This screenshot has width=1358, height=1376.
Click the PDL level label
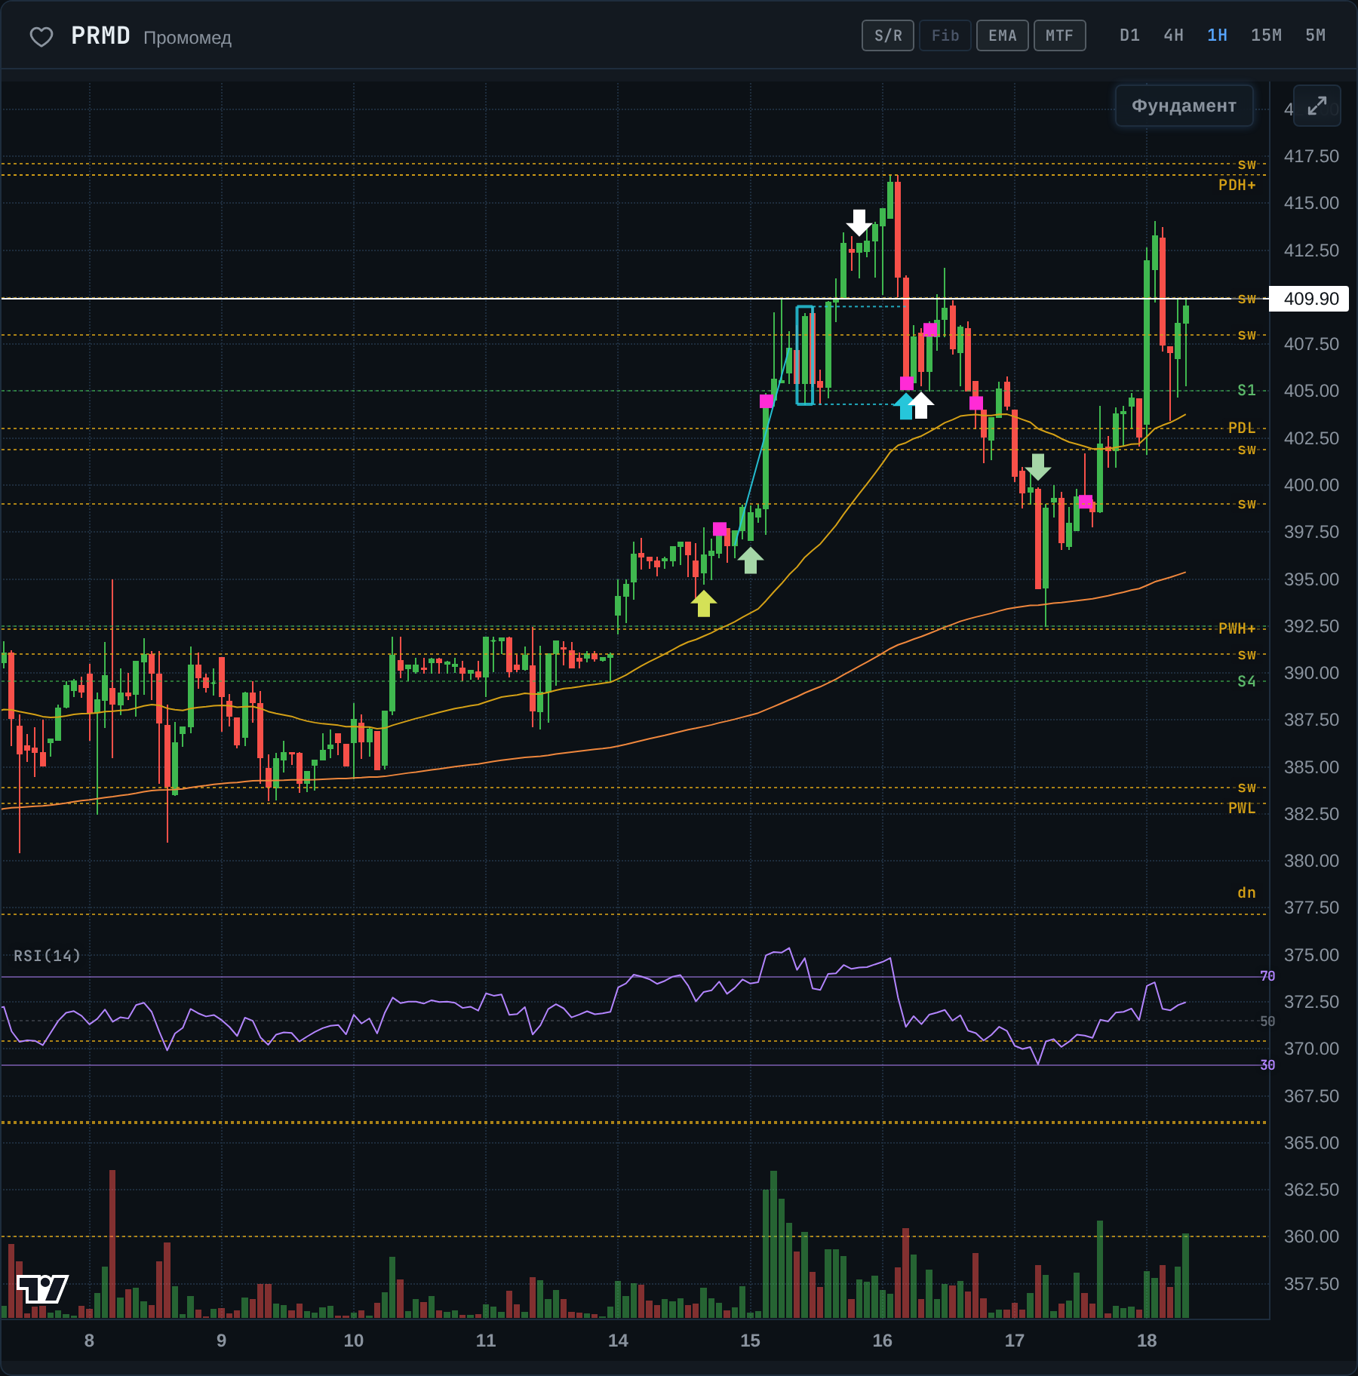1242,428
